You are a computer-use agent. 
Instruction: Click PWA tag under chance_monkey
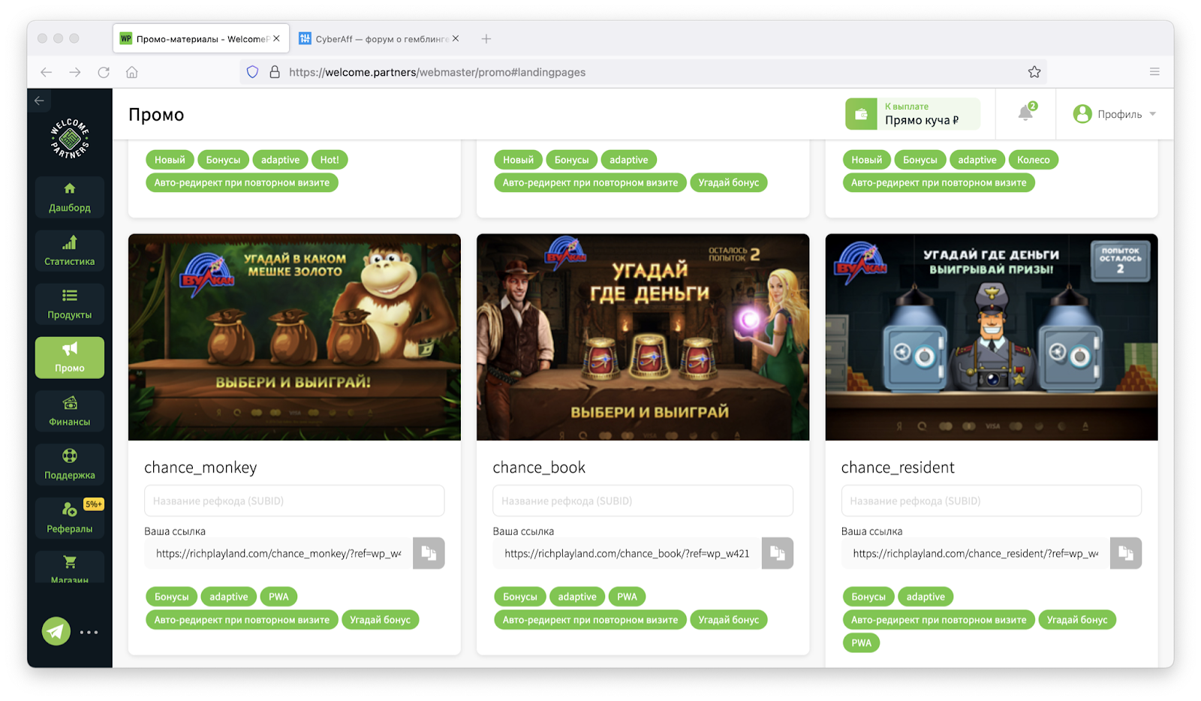(x=278, y=597)
